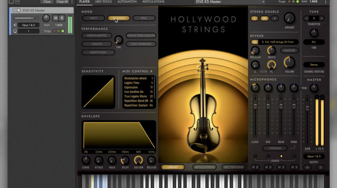Image resolution: width=337 pixels, height=188 pixels.
Task: Open the instrument strip three-dot menu
Action: [70, 10]
